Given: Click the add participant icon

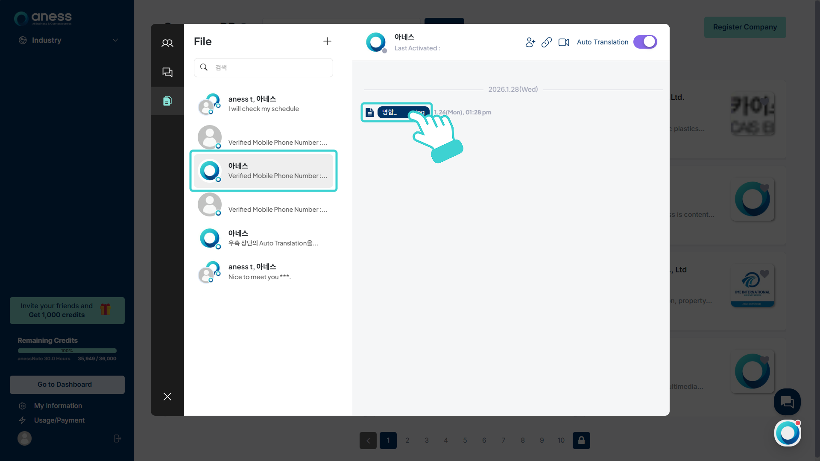Looking at the screenshot, I should coord(530,42).
